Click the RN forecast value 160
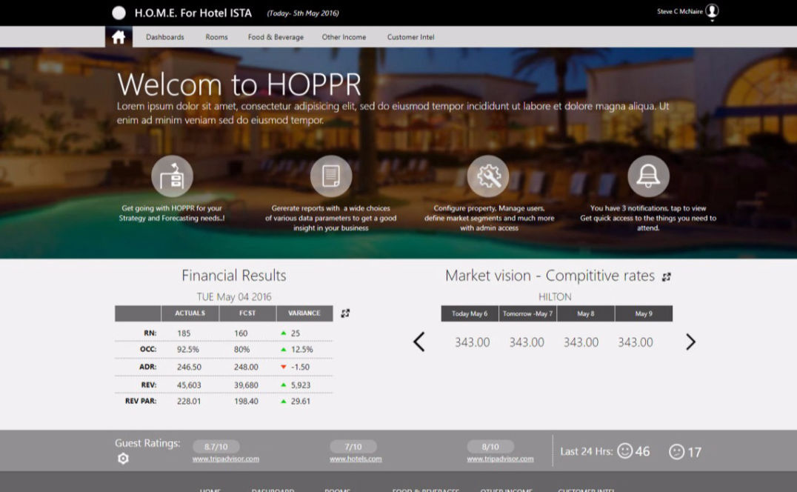Image resolution: width=797 pixels, height=492 pixels. (241, 333)
